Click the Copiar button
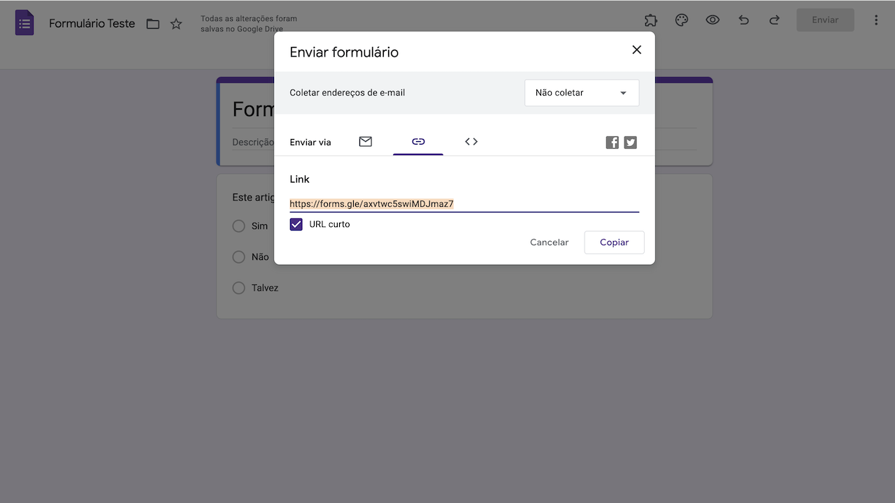This screenshot has height=503, width=895. [614, 242]
